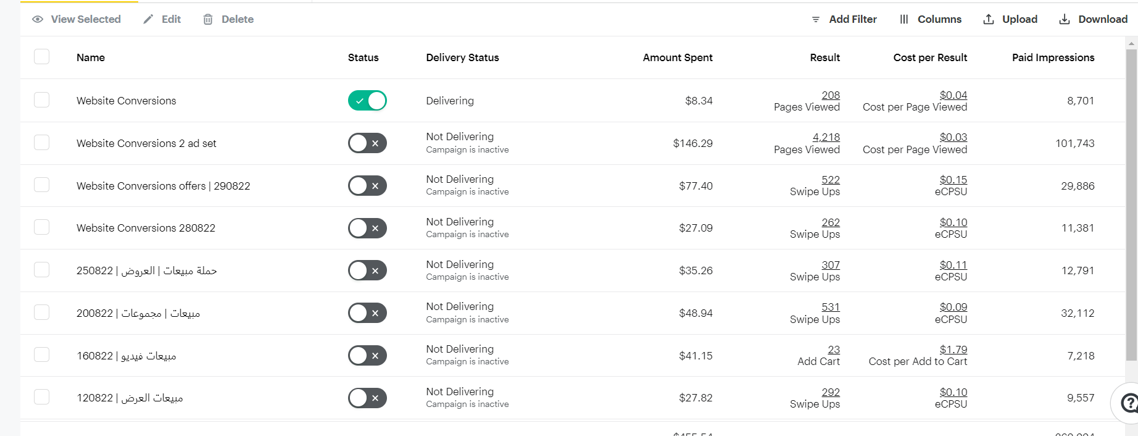This screenshot has height=436, width=1138.
Task: Sort by the Amount Spent column header
Action: [x=677, y=57]
